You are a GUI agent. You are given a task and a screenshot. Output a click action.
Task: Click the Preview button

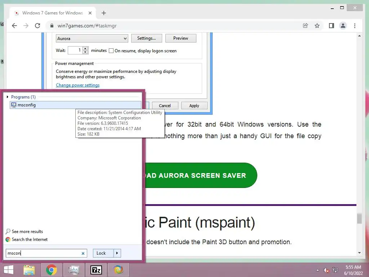181,38
